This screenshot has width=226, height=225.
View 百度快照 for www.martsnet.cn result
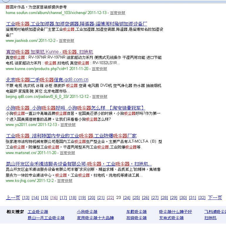(x=67, y=153)
